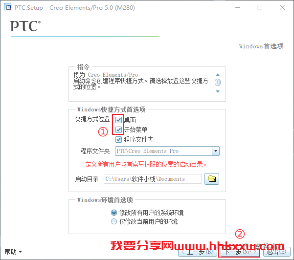
Task: Click the 启动目录 label
Action: [x=87, y=179]
